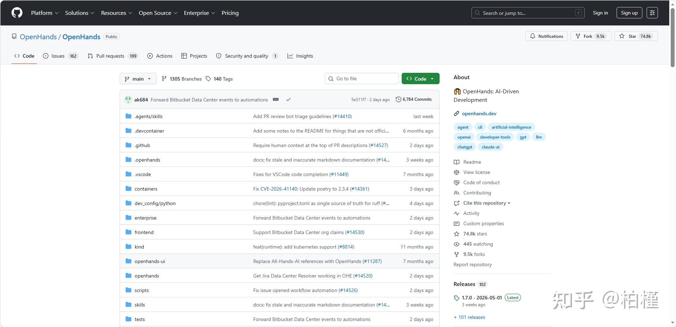Screen dimensions: 676x327
Task: Open Code of conduct link
Action: tap(477, 182)
